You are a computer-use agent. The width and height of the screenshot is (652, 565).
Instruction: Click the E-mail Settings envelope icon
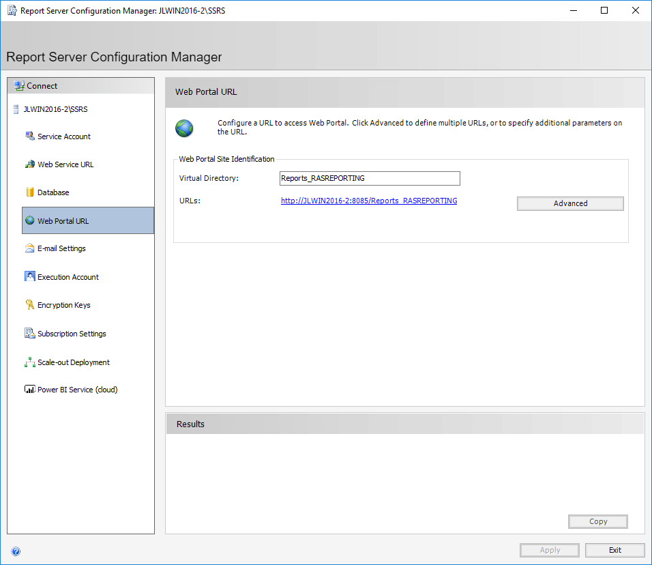tap(30, 248)
